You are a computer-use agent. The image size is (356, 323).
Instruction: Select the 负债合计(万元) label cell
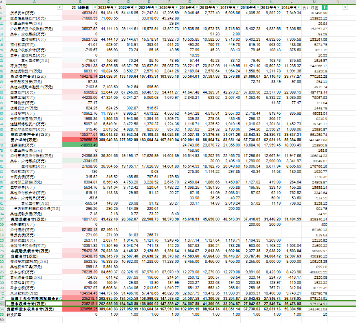pyautogui.click(x=34, y=256)
